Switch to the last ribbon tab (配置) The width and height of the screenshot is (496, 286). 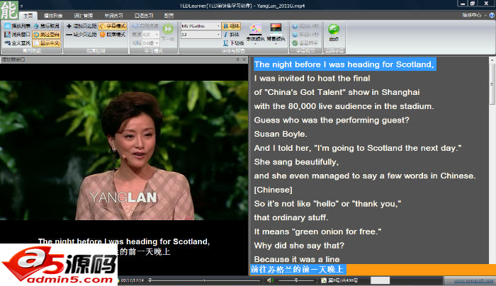[x=169, y=16]
